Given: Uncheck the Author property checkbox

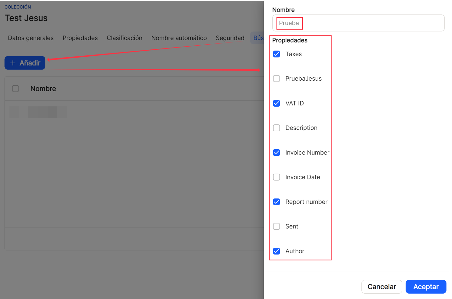Looking at the screenshot, I should 276,251.
